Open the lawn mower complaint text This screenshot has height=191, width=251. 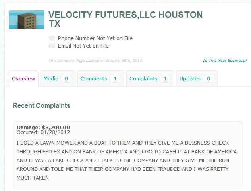127,160
